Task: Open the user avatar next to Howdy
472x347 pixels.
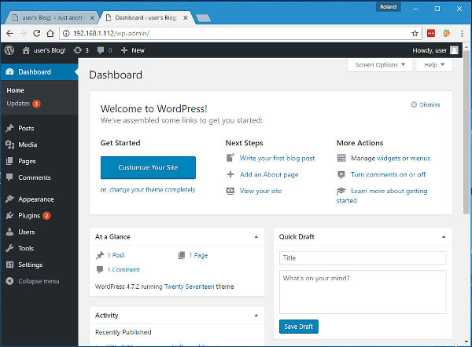Action: [x=454, y=50]
